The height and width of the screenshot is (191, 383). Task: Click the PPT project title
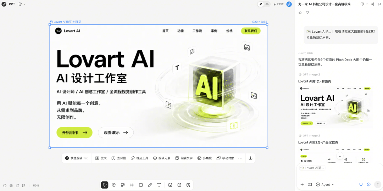[12, 4]
